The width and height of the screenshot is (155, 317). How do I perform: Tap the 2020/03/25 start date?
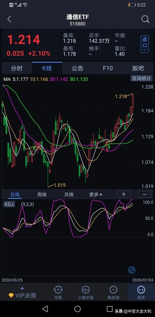tap(12, 280)
